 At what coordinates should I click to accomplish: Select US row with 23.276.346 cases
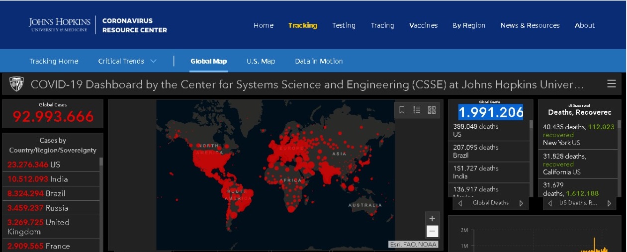click(x=51, y=165)
